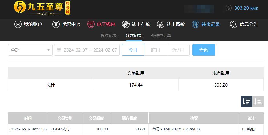Click the dollar balance icon

coord(229,8)
